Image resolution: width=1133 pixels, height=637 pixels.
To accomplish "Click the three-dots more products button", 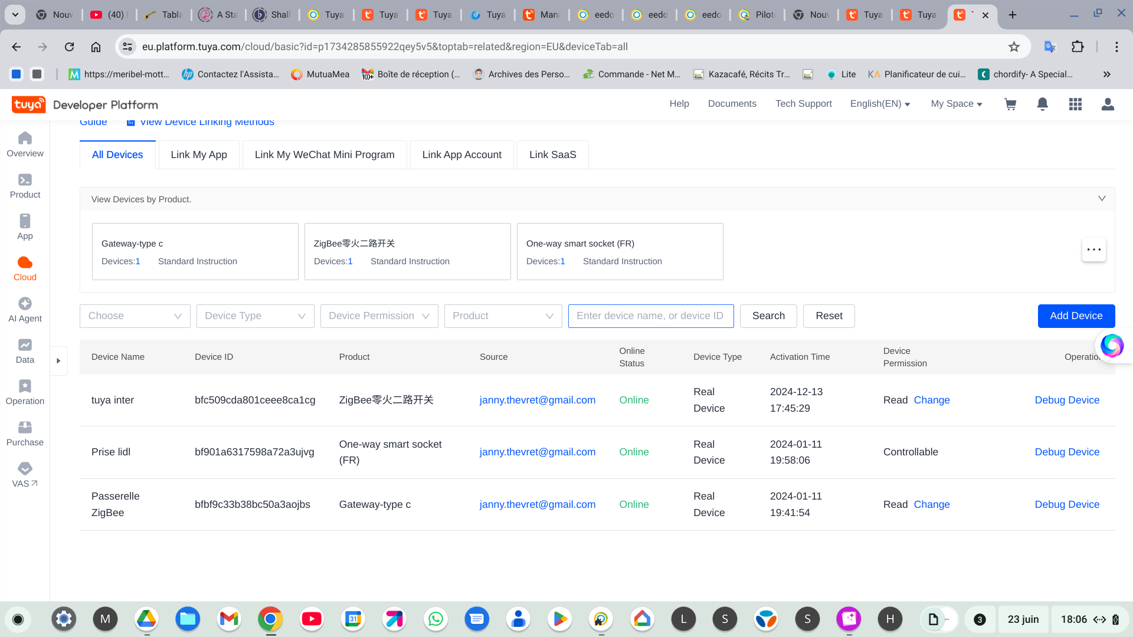I will pyautogui.click(x=1093, y=249).
